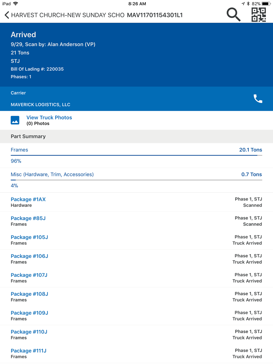273x364 pixels.
Task: Open View Truck Photos link
Action: pos(49,118)
